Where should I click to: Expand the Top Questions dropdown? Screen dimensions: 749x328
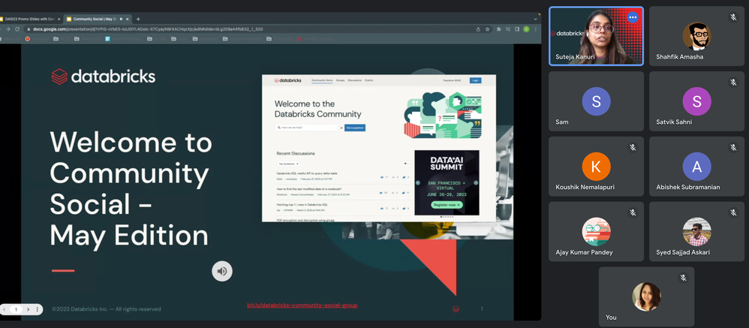[289, 163]
